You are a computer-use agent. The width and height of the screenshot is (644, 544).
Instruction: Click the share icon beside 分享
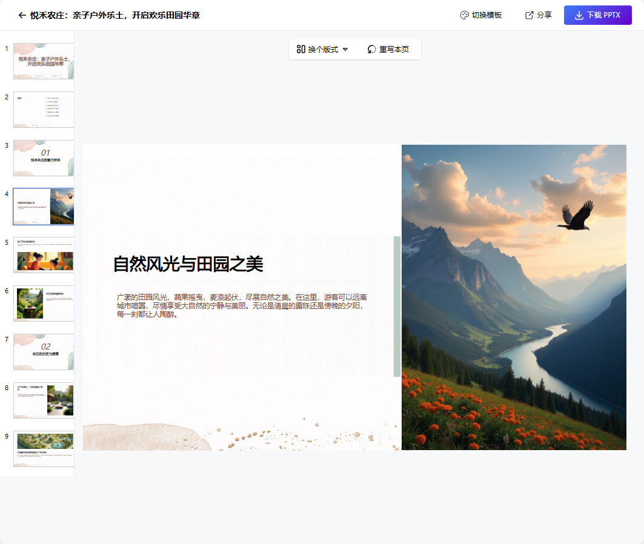click(x=529, y=15)
